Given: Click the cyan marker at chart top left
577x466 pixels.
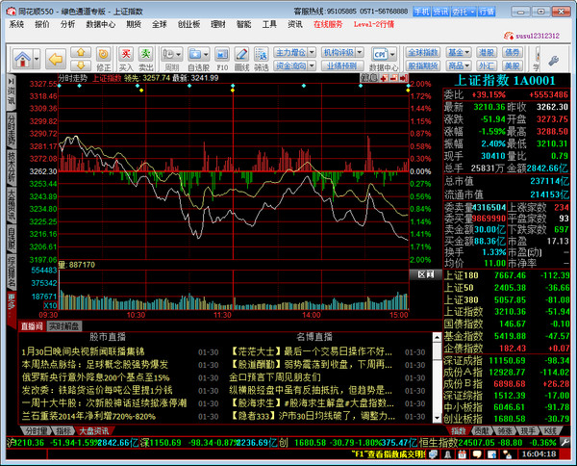Looking at the screenshot, I should coord(60,88).
